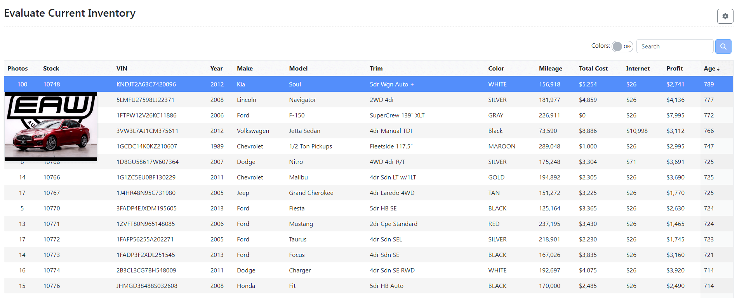Toggle the Colors switch on
737x298 pixels.
[622, 47]
